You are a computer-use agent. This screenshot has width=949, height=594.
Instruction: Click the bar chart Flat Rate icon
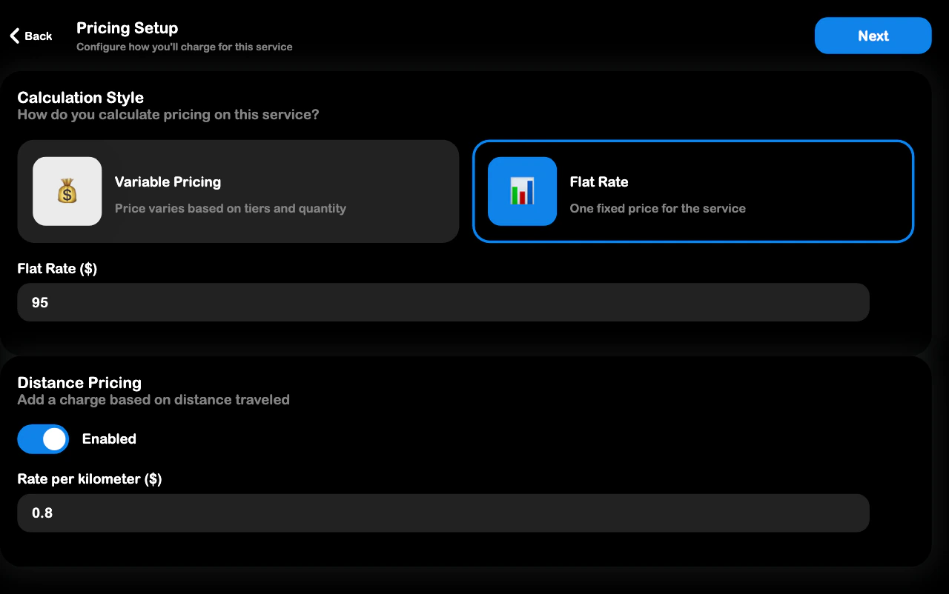point(522,191)
